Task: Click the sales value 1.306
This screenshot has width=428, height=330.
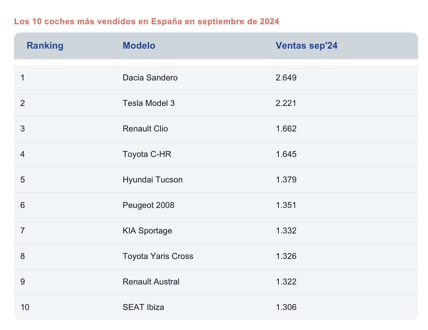Action: [286, 307]
